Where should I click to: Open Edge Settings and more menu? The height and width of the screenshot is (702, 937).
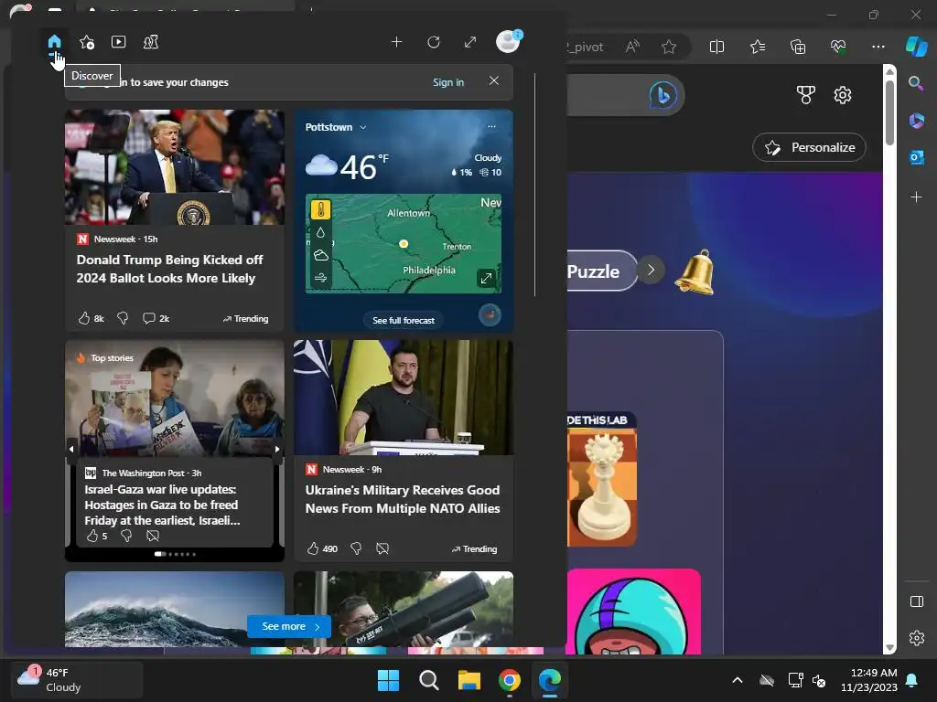click(878, 47)
